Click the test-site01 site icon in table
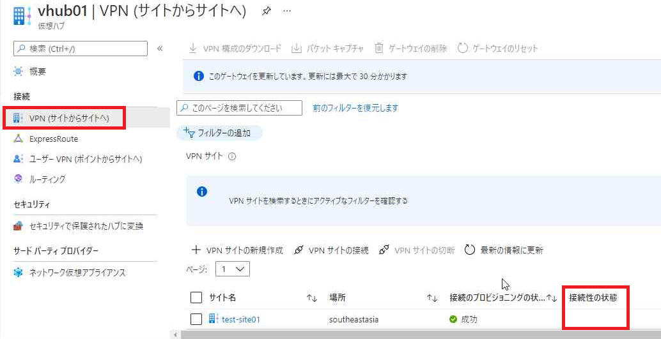 tap(214, 319)
